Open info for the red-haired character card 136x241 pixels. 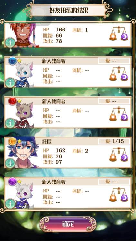point(10,42)
